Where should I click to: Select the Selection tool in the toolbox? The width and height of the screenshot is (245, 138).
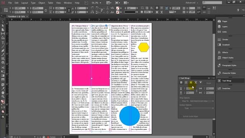[3, 22]
